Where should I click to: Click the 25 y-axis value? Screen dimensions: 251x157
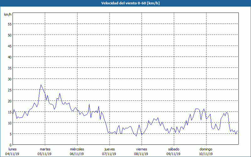click(x=10, y=90)
